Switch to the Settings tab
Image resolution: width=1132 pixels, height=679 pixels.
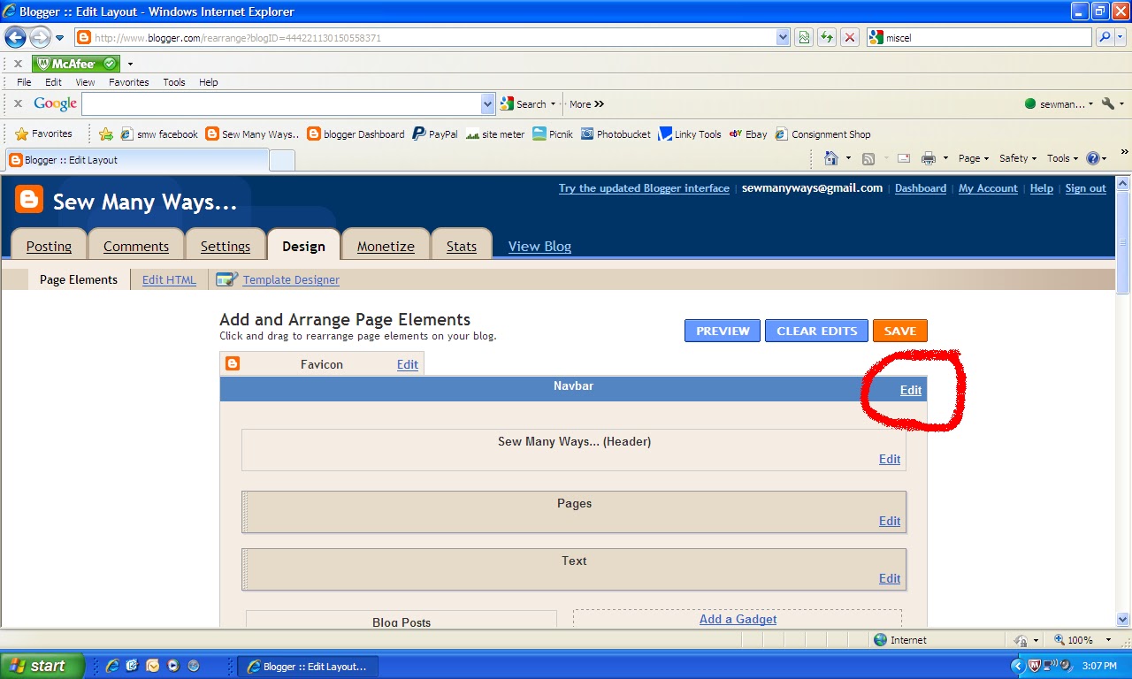click(x=226, y=246)
